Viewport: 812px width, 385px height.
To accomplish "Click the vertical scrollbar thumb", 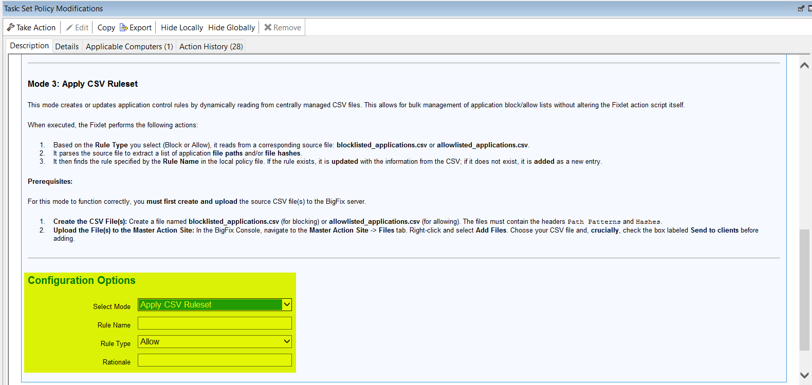I will 805,290.
